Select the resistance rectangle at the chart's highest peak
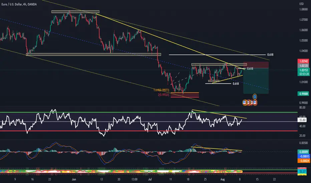The width and height of the screenshot is (311, 183). tap(75, 12)
